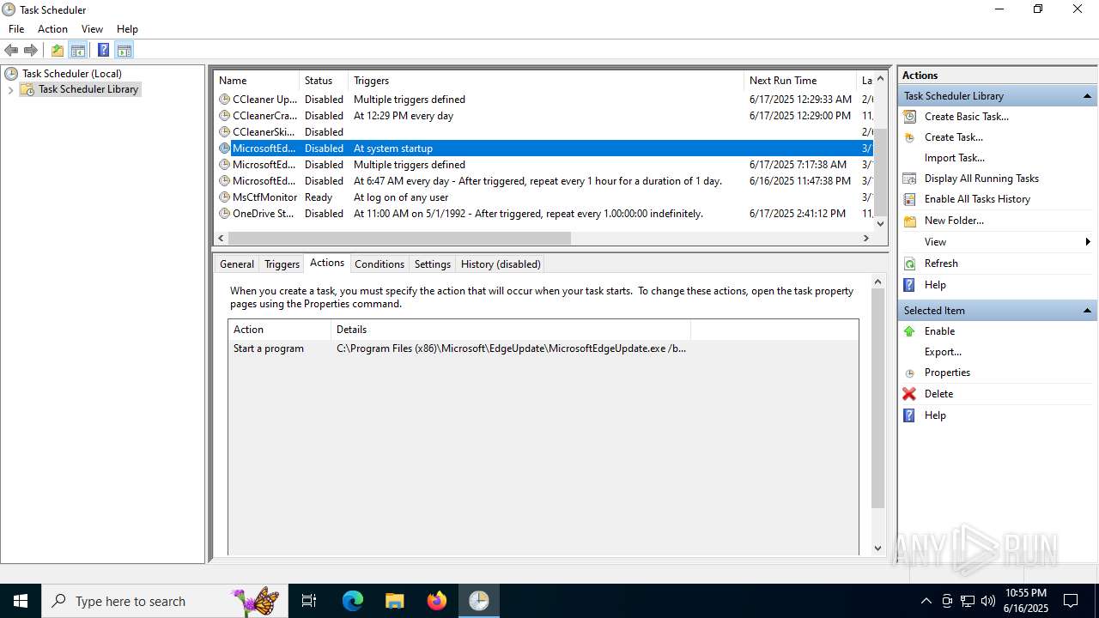Click the Display All Running Tasks icon

(910, 179)
